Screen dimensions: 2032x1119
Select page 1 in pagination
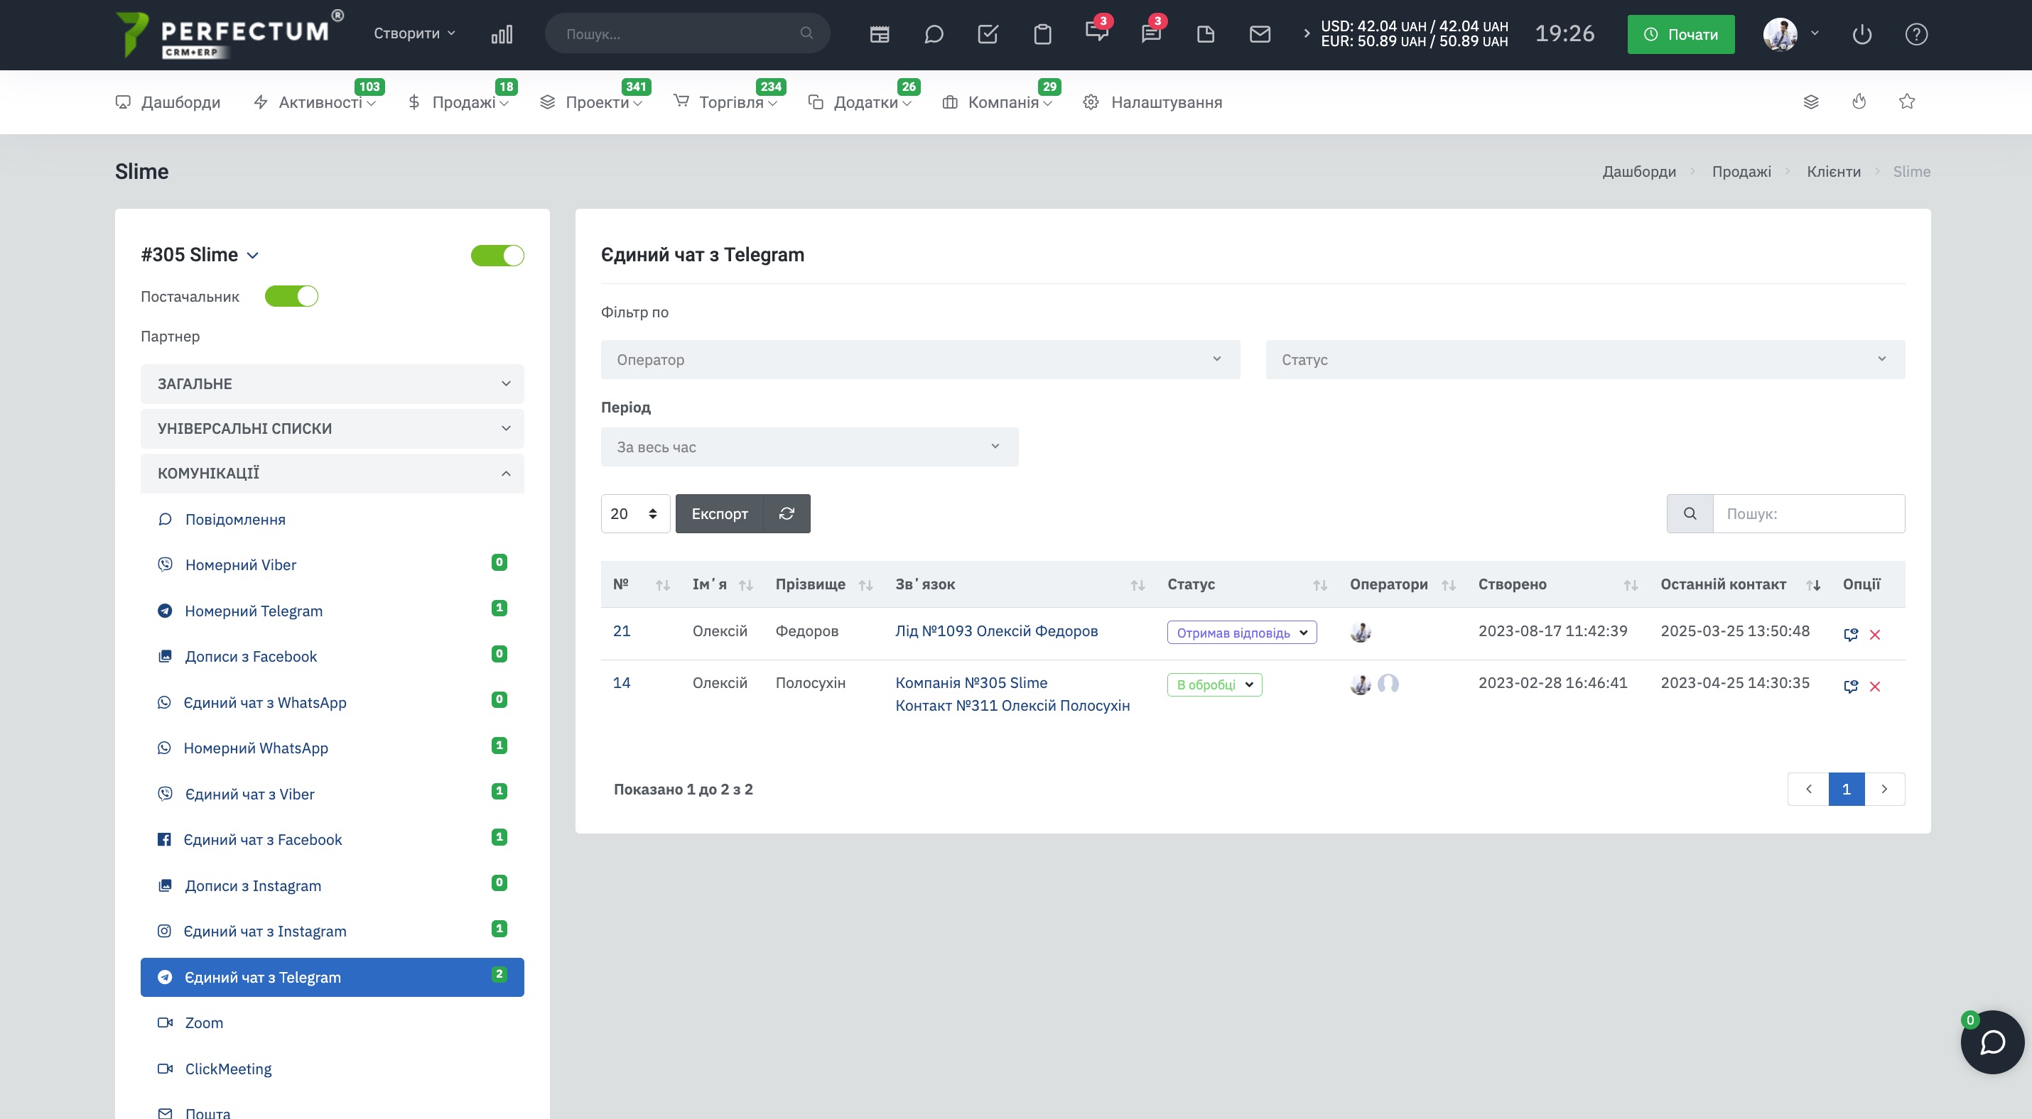coord(1847,789)
